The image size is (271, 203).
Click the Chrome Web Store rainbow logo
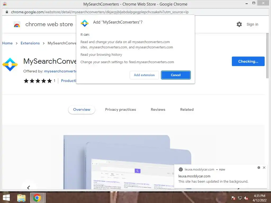(17, 25)
